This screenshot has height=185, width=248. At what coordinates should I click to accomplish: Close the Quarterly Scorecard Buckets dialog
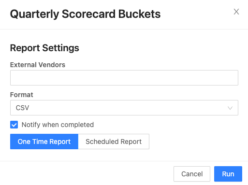point(236,12)
